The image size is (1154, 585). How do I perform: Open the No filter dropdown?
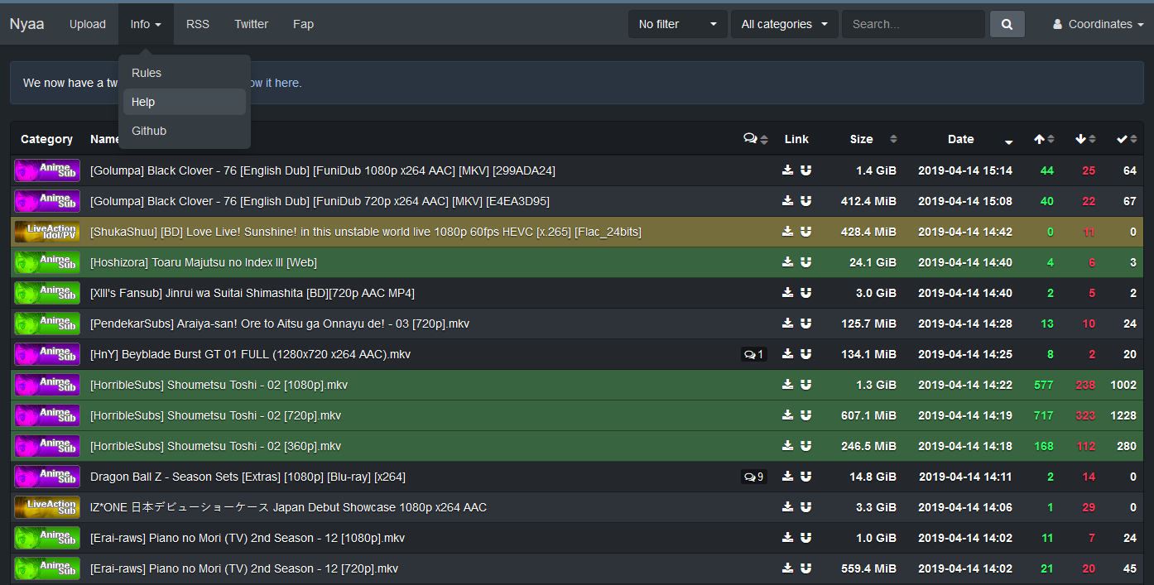(677, 24)
